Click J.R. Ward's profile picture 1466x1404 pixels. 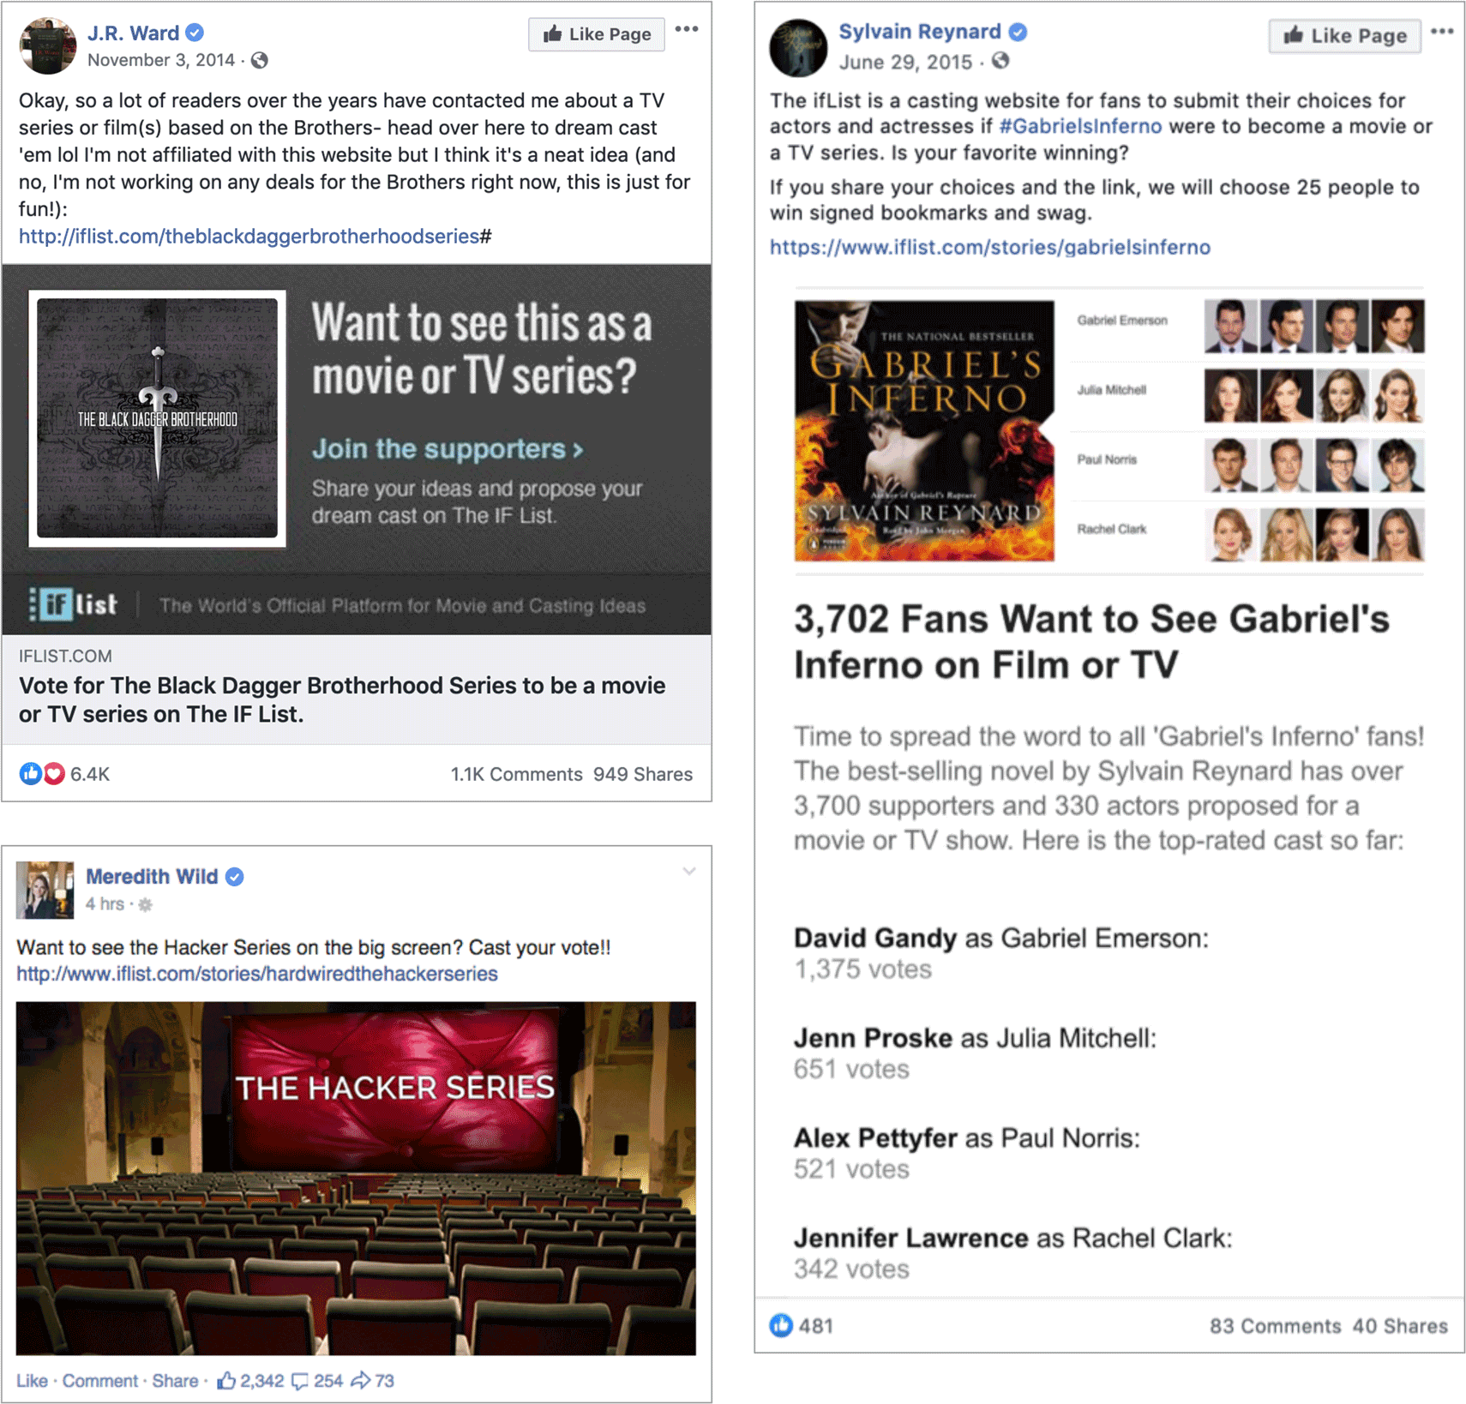click(48, 46)
